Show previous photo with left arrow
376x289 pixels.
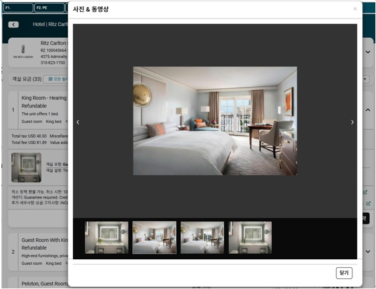[x=78, y=122]
